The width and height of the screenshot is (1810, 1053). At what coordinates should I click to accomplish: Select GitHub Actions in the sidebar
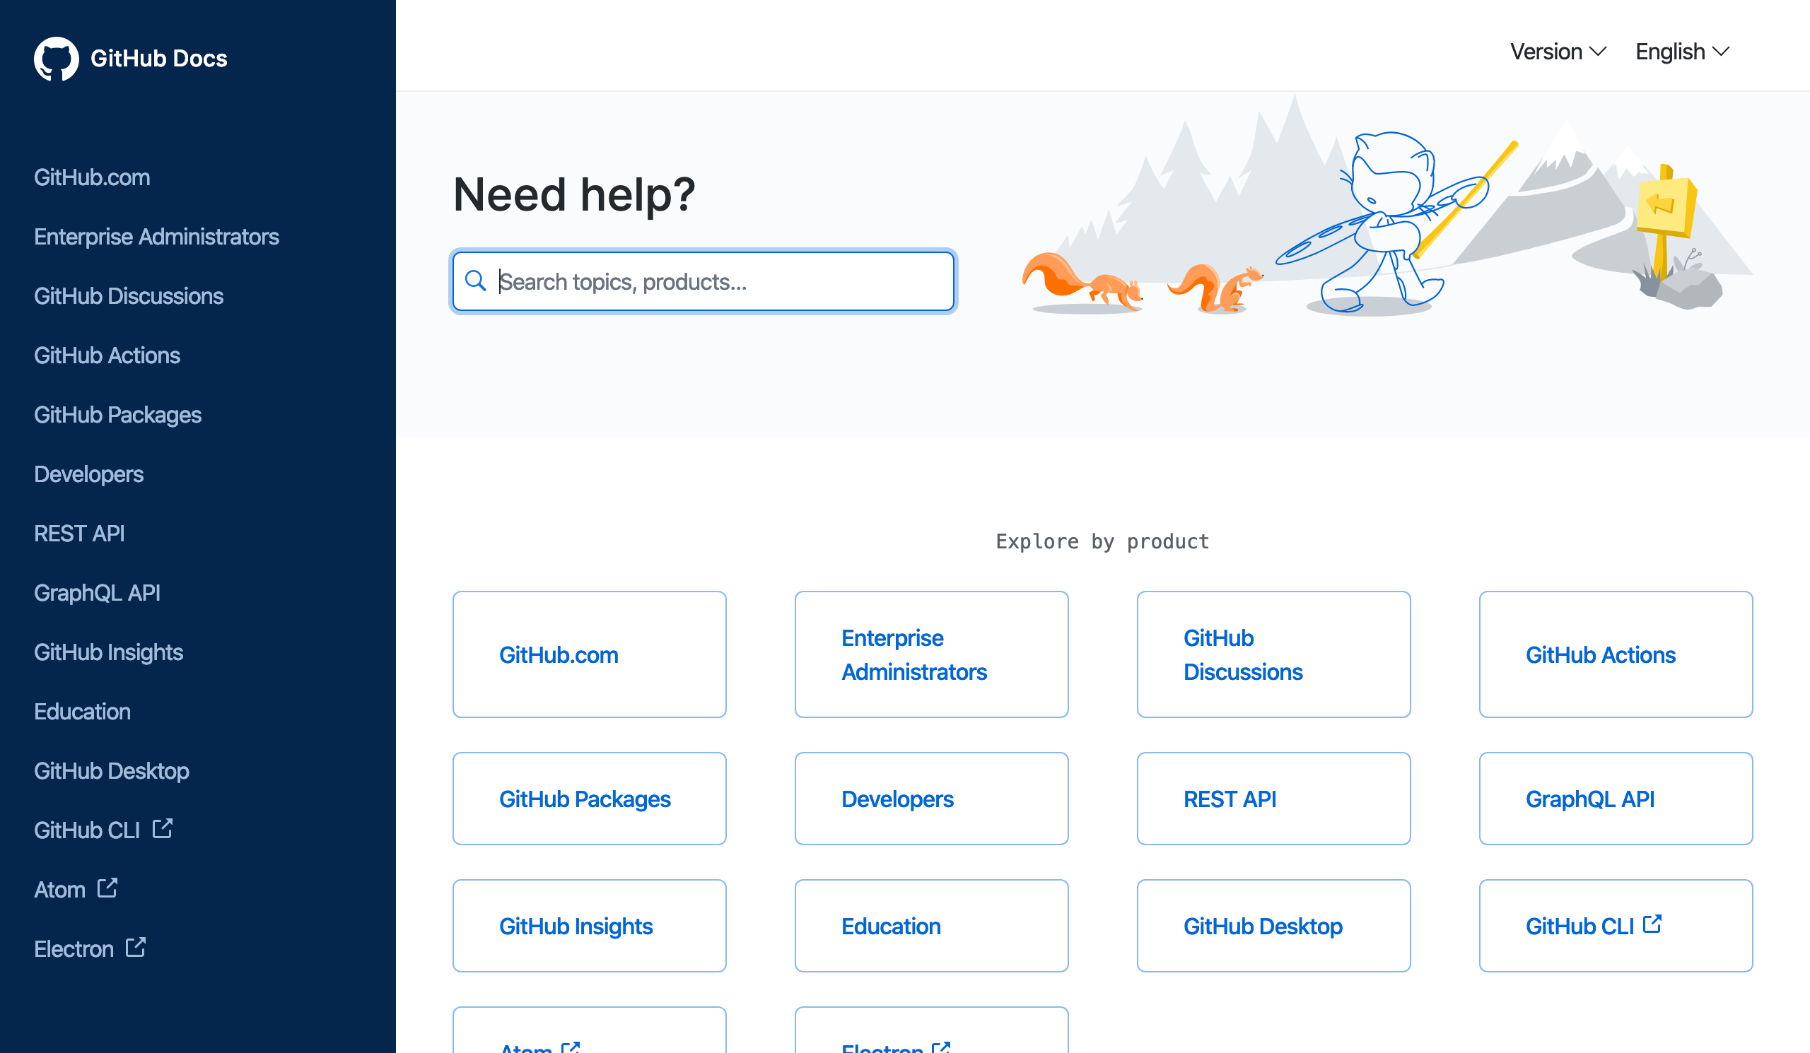[107, 355]
